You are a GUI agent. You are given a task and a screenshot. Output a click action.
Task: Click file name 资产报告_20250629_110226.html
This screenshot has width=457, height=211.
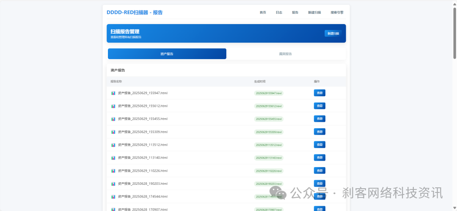coord(143,170)
